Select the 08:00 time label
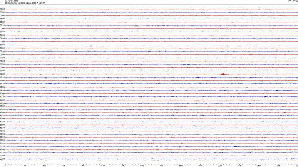This screenshot has width=298, height=167. 2,61
